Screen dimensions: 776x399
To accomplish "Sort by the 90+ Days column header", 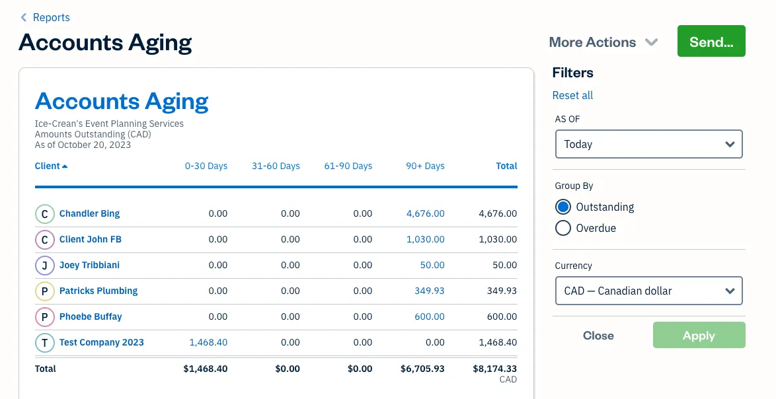I will (425, 166).
